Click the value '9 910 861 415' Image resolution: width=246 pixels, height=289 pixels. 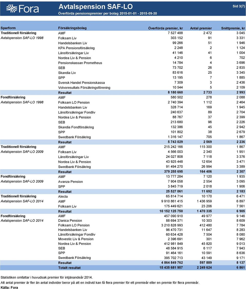[172, 201]
